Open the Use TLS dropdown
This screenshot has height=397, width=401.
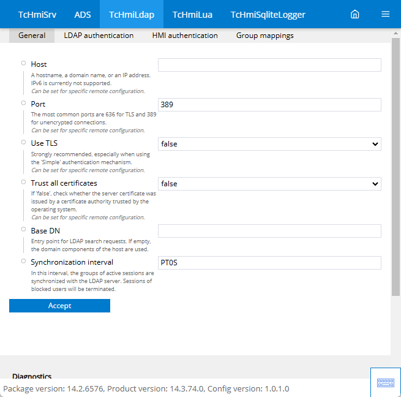[269, 144]
